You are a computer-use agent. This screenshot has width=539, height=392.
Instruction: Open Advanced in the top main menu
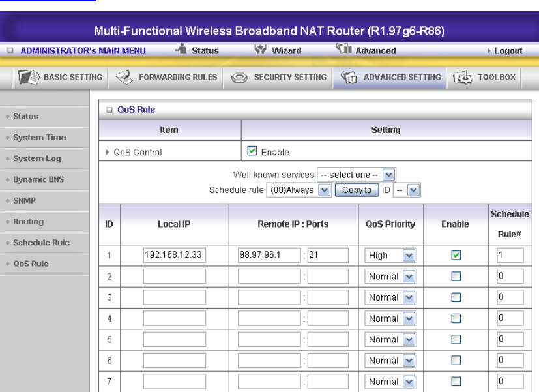(x=375, y=50)
